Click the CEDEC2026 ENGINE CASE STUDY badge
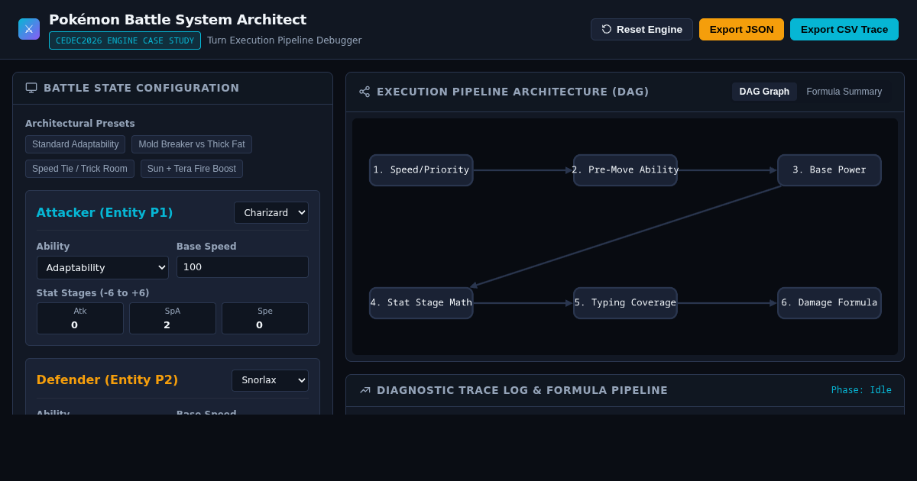 [x=125, y=40]
